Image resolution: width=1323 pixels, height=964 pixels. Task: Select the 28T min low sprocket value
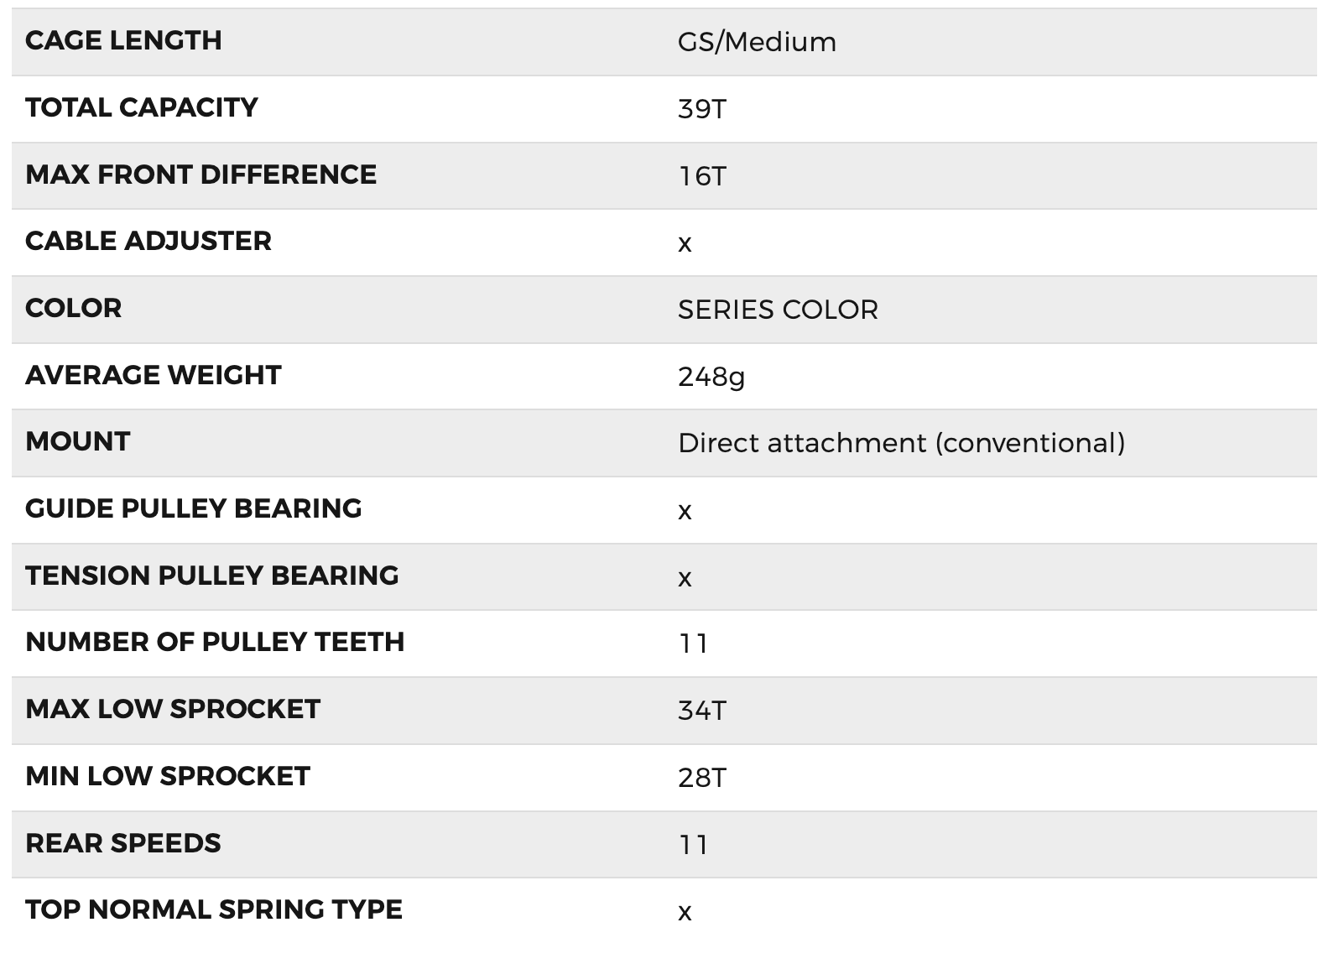click(701, 778)
